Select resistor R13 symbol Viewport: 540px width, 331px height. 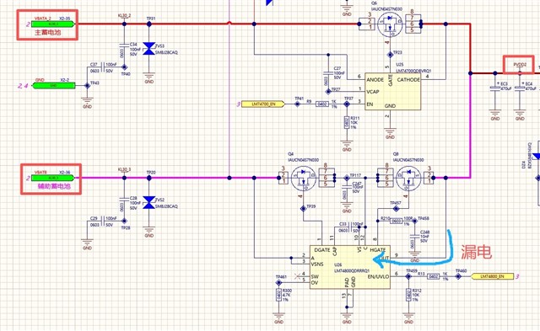(x=433, y=276)
